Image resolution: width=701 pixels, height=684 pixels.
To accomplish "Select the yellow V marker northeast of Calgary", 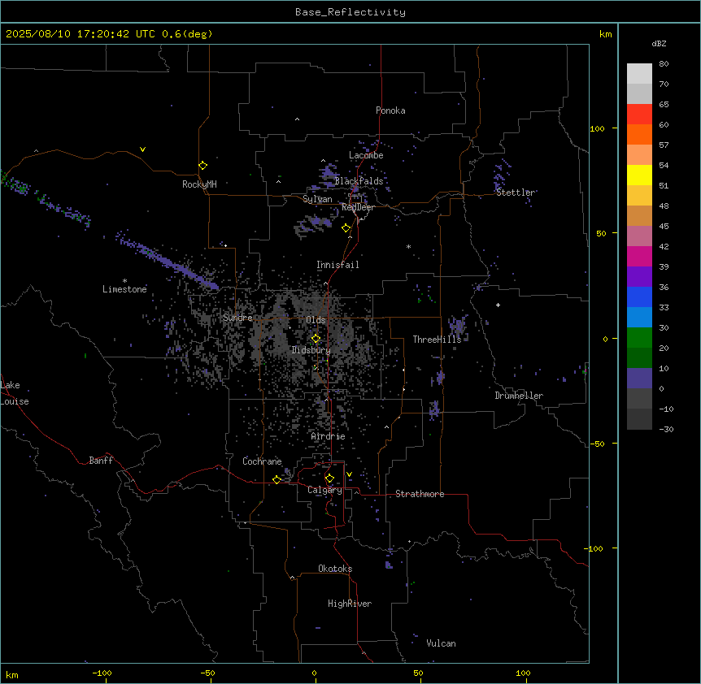I will pos(349,474).
